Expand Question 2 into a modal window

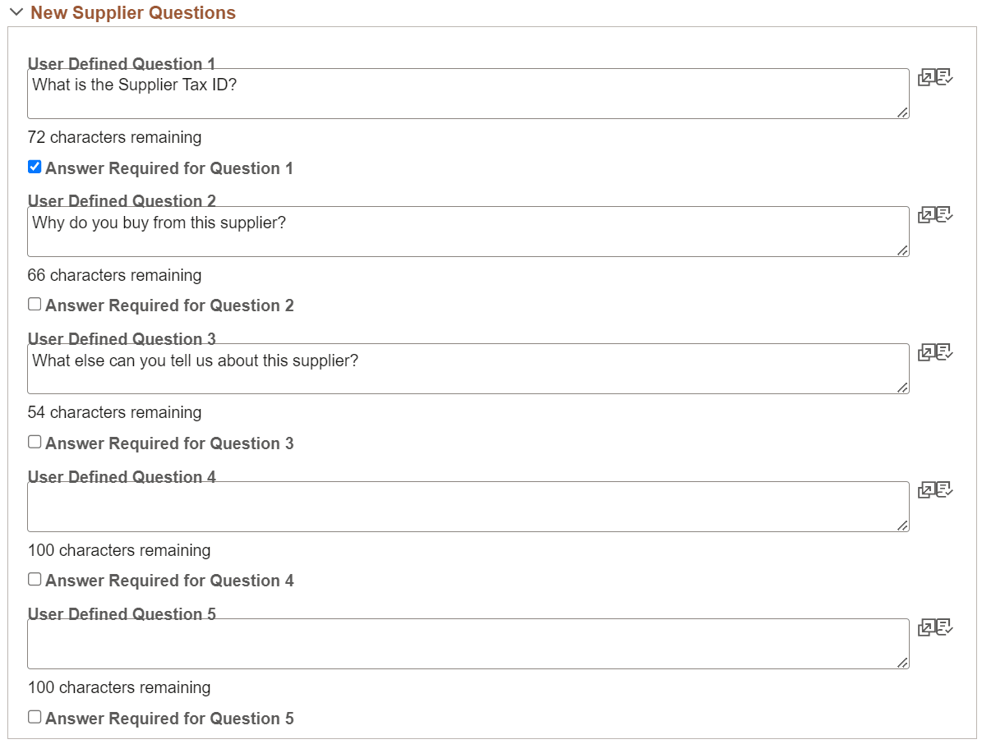pos(927,214)
